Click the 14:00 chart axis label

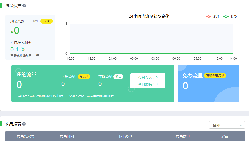click(x=233, y=59)
